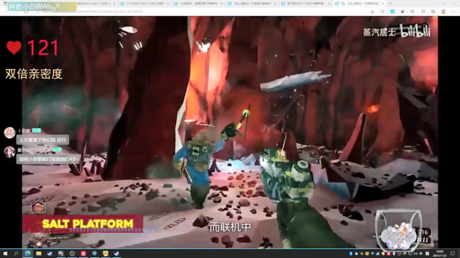Click the Bluetooth system tray icon

pyautogui.click(x=351, y=253)
